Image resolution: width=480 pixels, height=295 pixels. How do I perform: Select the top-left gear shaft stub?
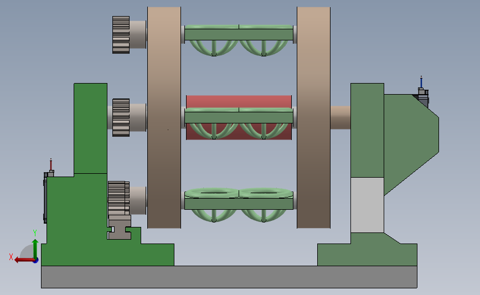(x=138, y=34)
